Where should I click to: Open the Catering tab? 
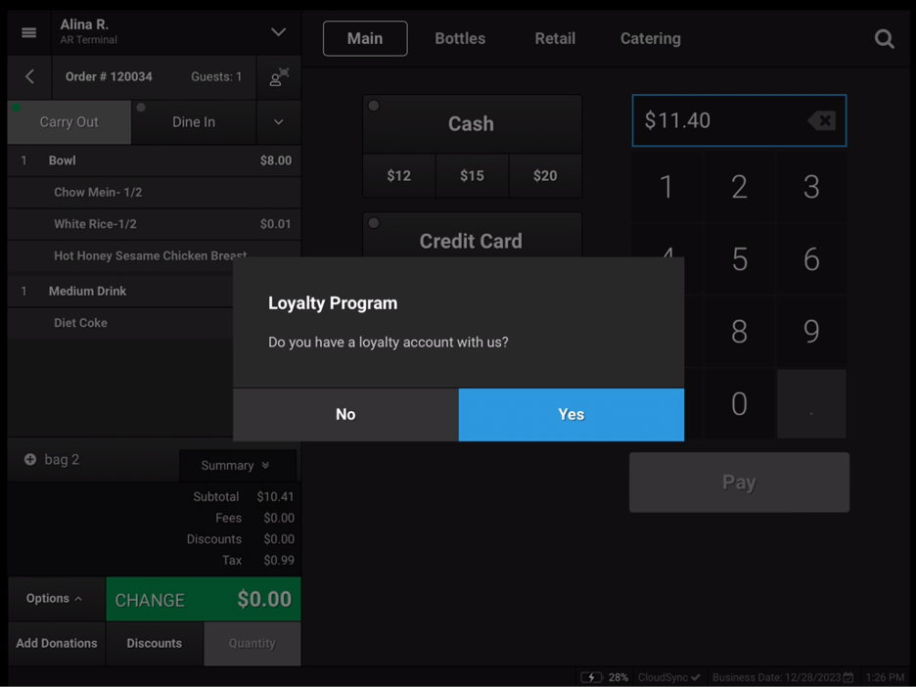(650, 38)
